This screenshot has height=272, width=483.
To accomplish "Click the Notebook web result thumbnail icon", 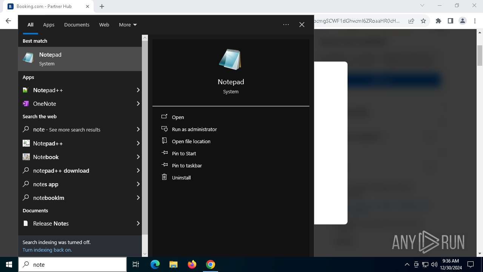I will tap(26, 157).
